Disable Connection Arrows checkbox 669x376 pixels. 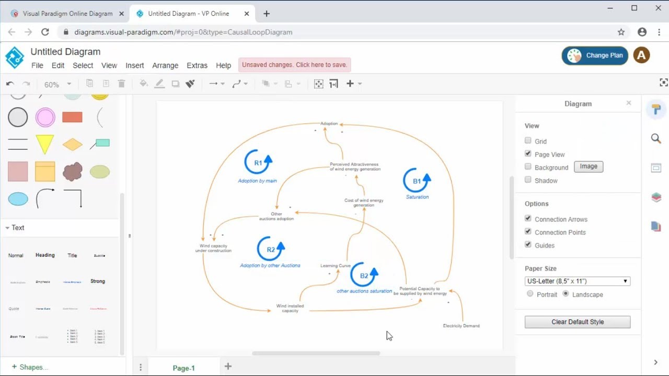pyautogui.click(x=528, y=218)
